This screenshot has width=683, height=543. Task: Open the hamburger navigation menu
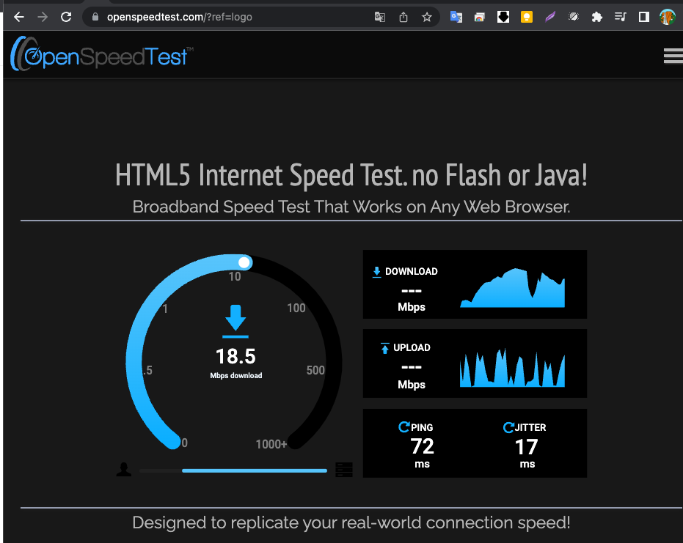coord(673,56)
